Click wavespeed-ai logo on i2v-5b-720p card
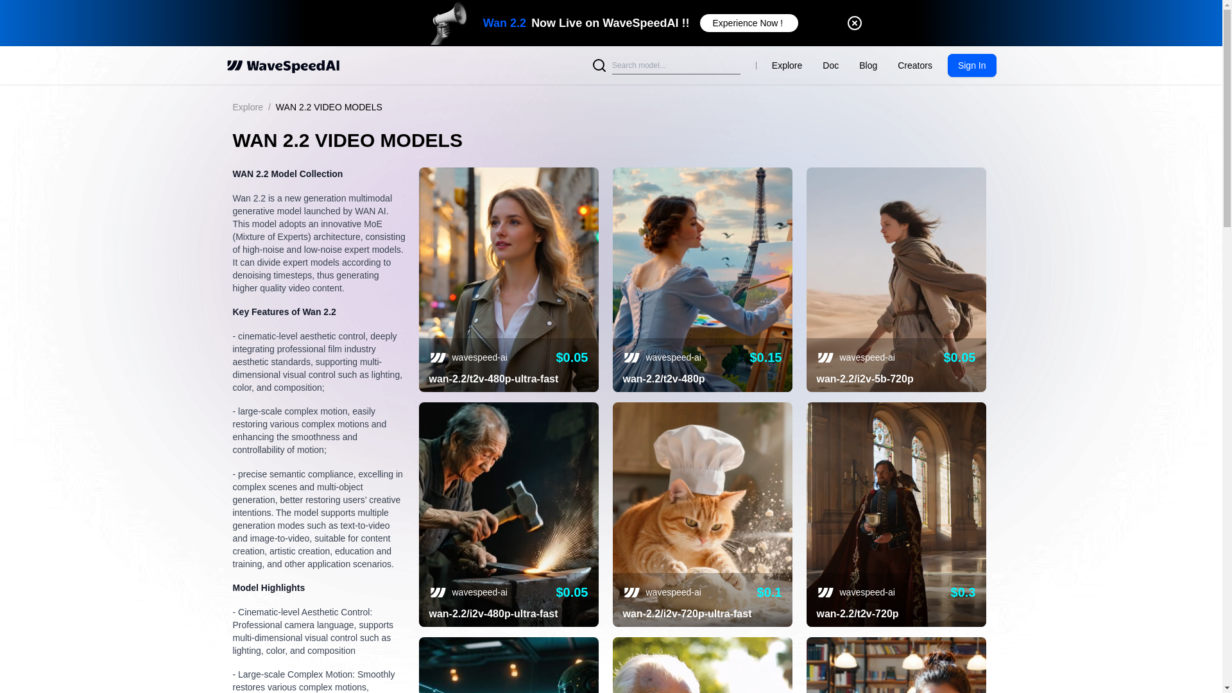The height and width of the screenshot is (693, 1232). pos(825,357)
